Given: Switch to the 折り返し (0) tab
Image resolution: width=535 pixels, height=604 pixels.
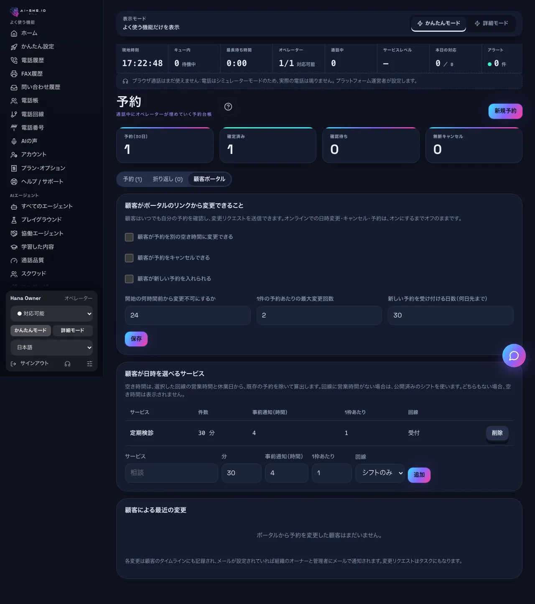Looking at the screenshot, I should point(168,179).
